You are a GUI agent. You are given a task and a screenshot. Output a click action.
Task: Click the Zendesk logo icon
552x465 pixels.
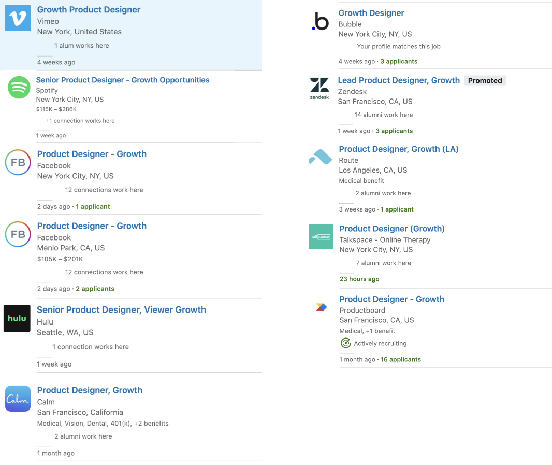(319, 89)
